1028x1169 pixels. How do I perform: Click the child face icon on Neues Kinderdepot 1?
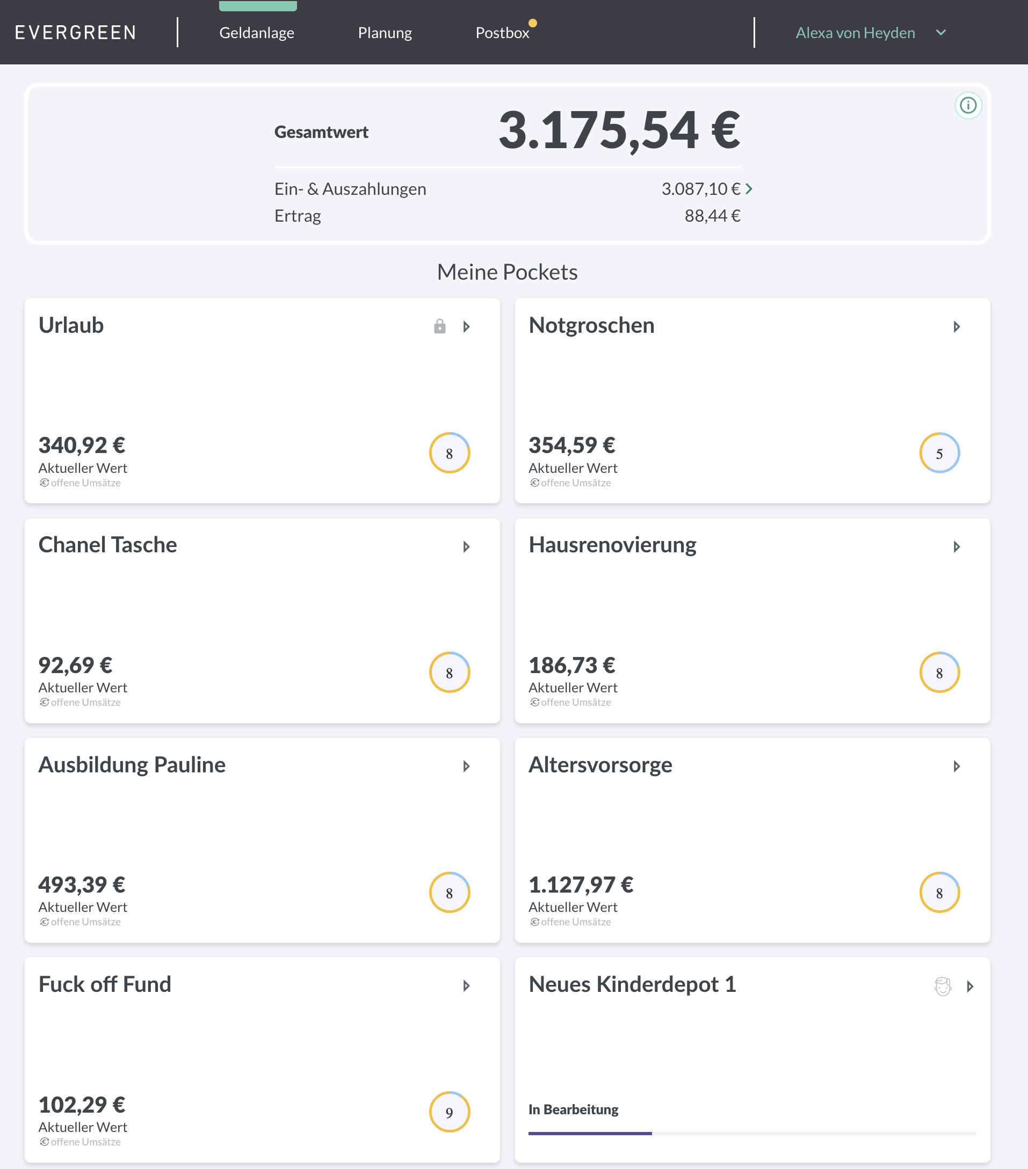coord(942,987)
